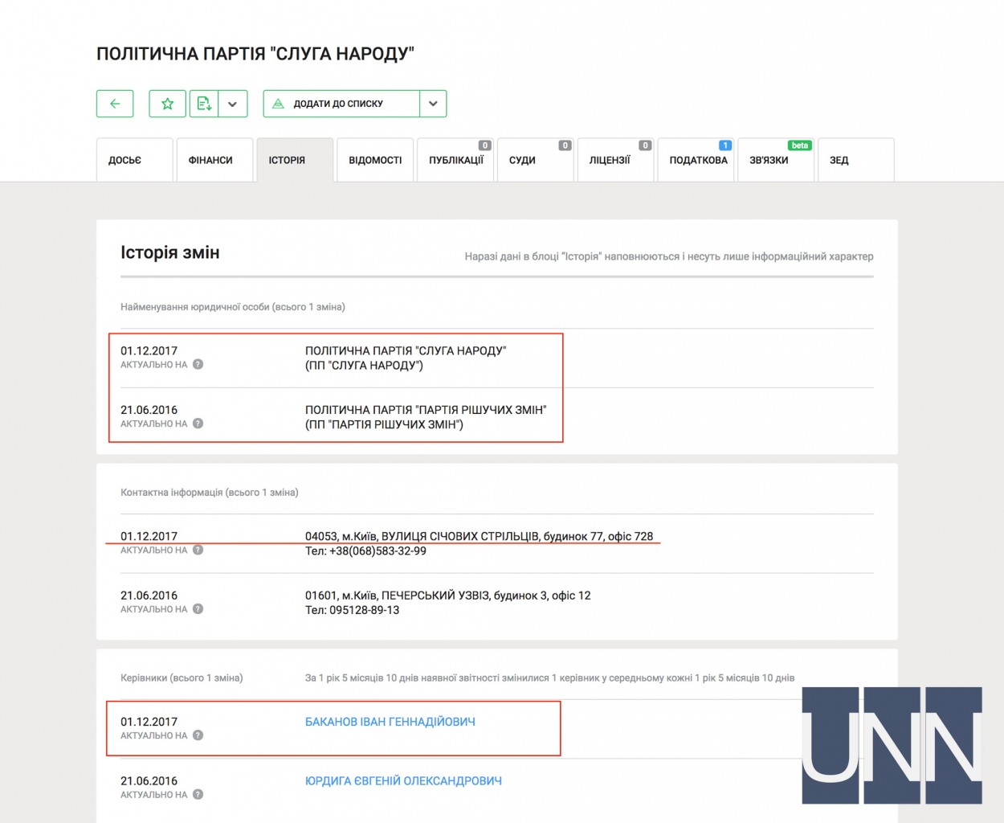Switch to the Податкова tab
The width and height of the screenshot is (1004, 823).
[x=696, y=160]
